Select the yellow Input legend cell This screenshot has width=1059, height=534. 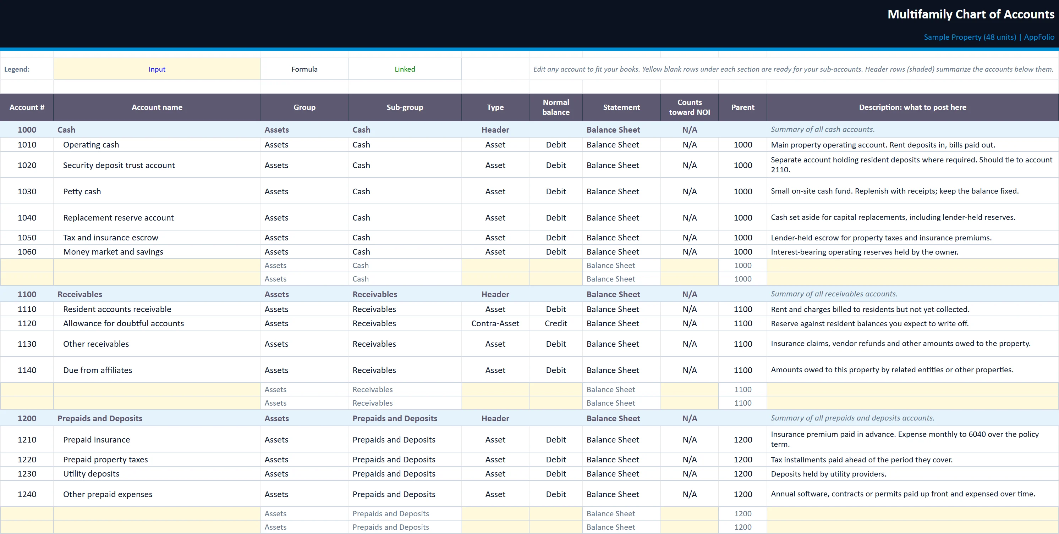[157, 69]
